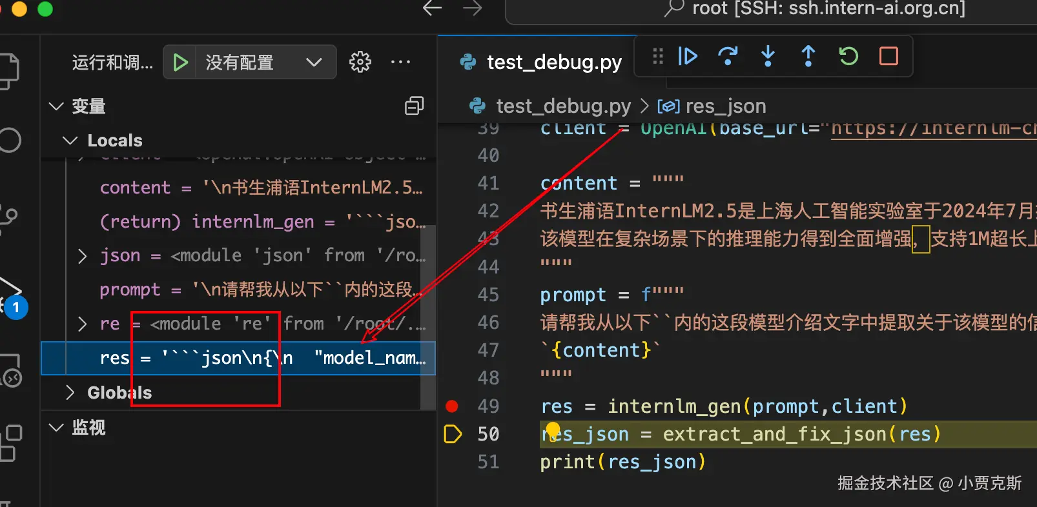The image size is (1037, 507).
Task: Open the Source Control activity bar icon
Action: [x=9, y=219]
